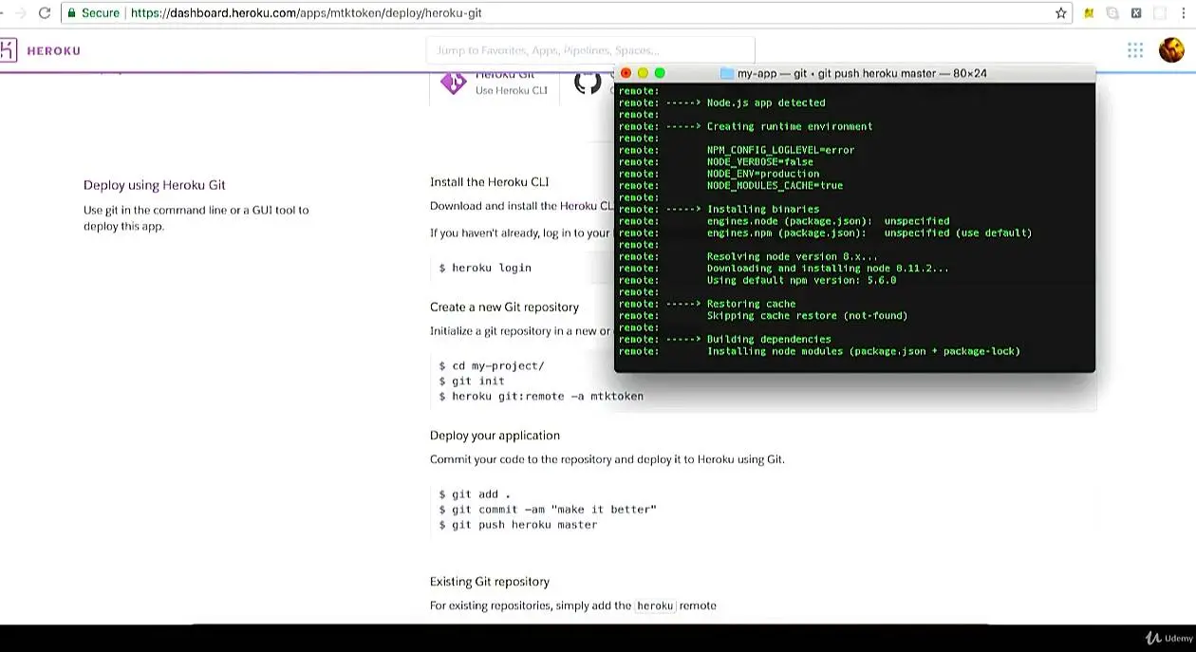Image resolution: width=1196 pixels, height=652 pixels.
Task: Click 'Skipping cache restore (not-found)' line
Action: click(x=807, y=316)
